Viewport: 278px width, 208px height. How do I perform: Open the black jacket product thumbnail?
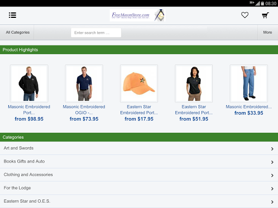click(29, 83)
